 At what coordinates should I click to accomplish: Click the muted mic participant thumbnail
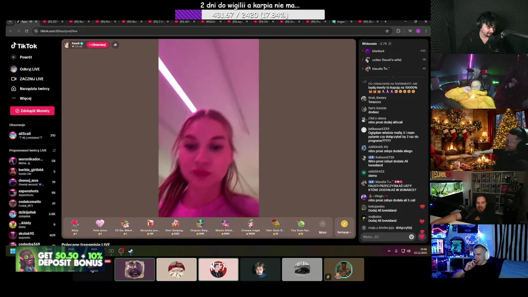(x=344, y=269)
